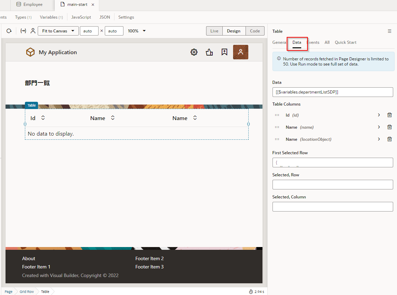Click the reload page icon in designer toolbar

pos(9,31)
